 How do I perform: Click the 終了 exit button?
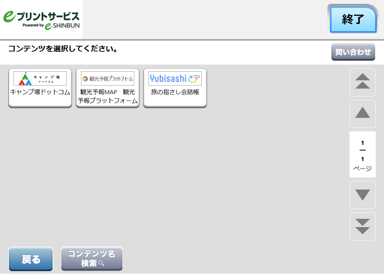tap(353, 20)
